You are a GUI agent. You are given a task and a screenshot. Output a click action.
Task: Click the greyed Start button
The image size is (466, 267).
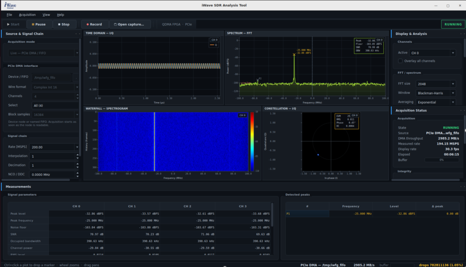click(x=13, y=25)
